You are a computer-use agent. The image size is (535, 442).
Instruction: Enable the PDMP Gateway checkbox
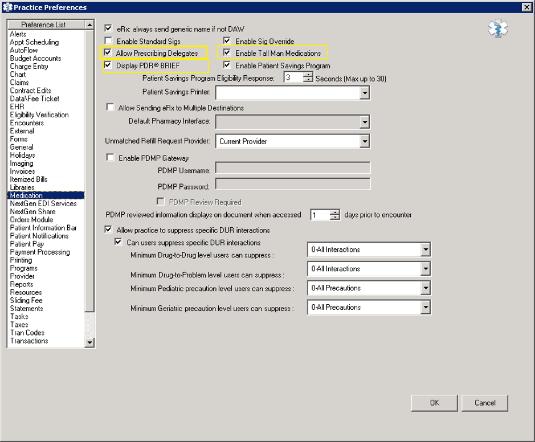click(111, 158)
